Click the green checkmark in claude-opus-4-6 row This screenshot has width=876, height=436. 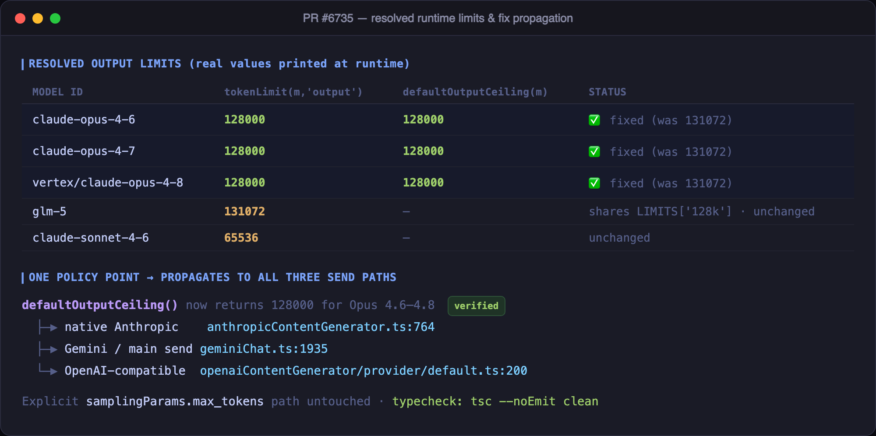pos(594,120)
